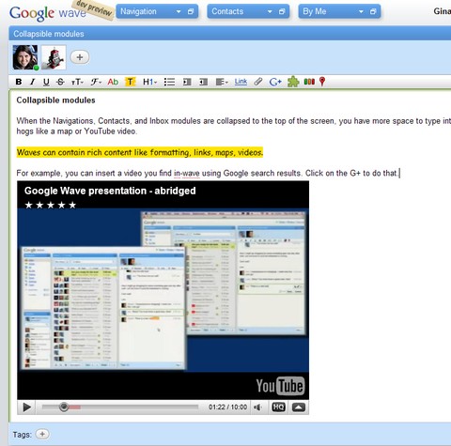Screen dimensions: 451x446
Task: Open the H1 heading dropdown
Action: [x=149, y=82]
